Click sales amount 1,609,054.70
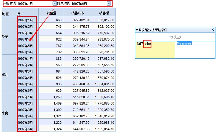 click(105, 129)
